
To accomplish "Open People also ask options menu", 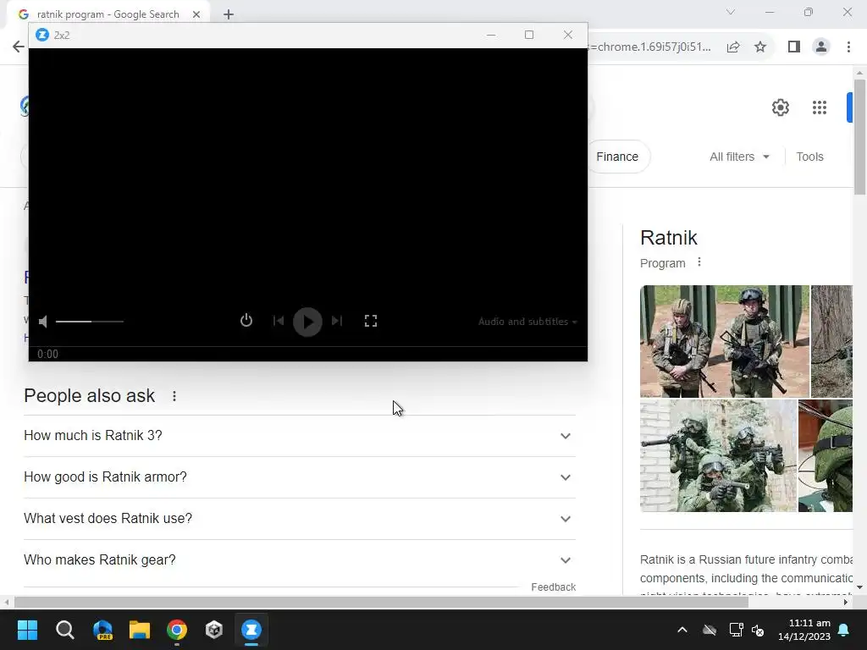I will click(174, 396).
